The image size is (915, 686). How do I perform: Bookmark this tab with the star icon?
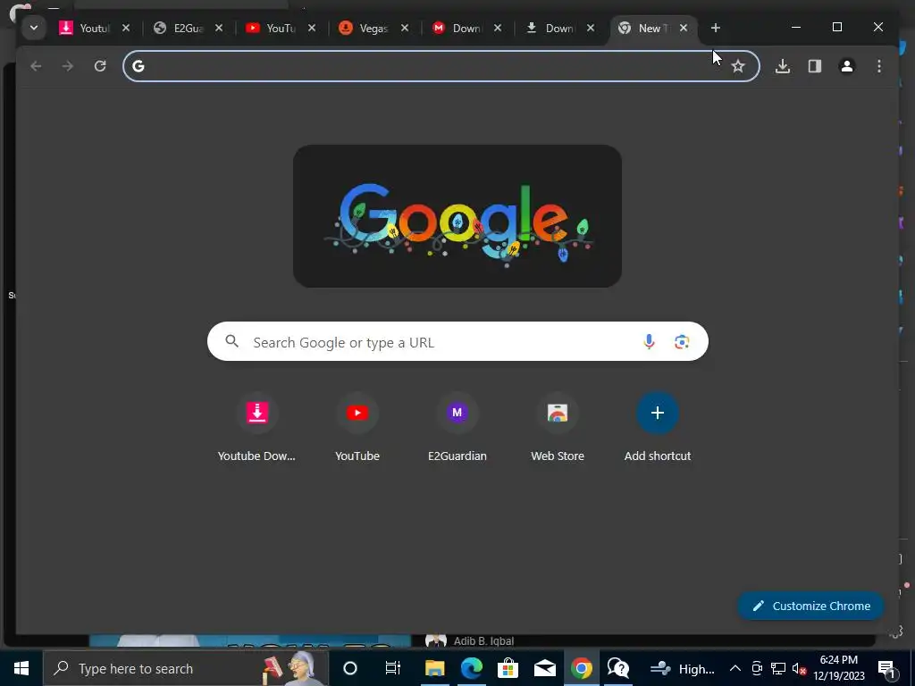pos(738,66)
